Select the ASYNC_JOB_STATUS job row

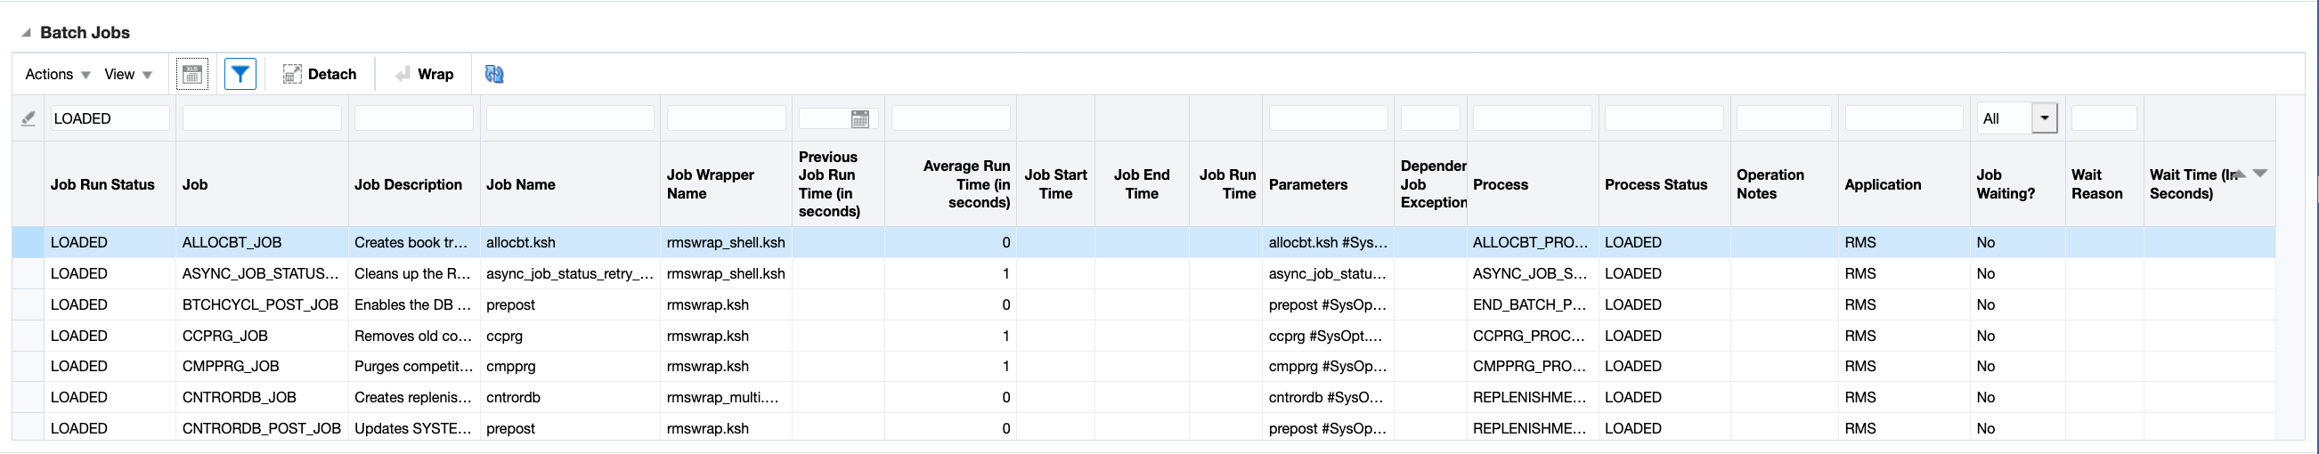point(260,273)
